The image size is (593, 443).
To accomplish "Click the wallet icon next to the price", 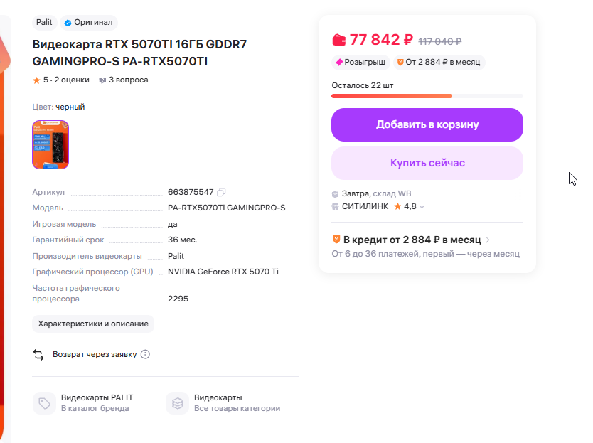I will [339, 41].
